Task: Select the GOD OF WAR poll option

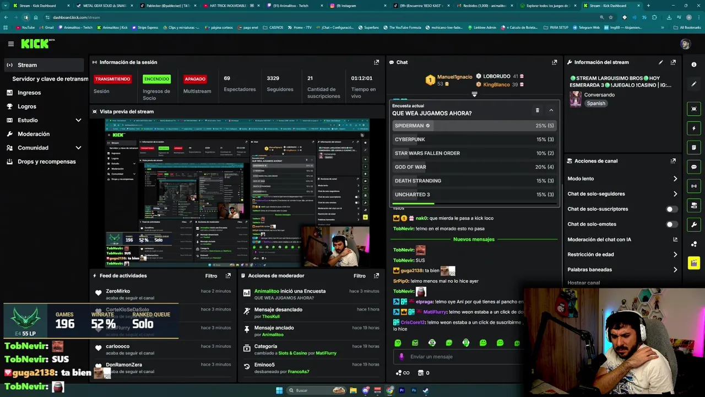Action: [474, 167]
